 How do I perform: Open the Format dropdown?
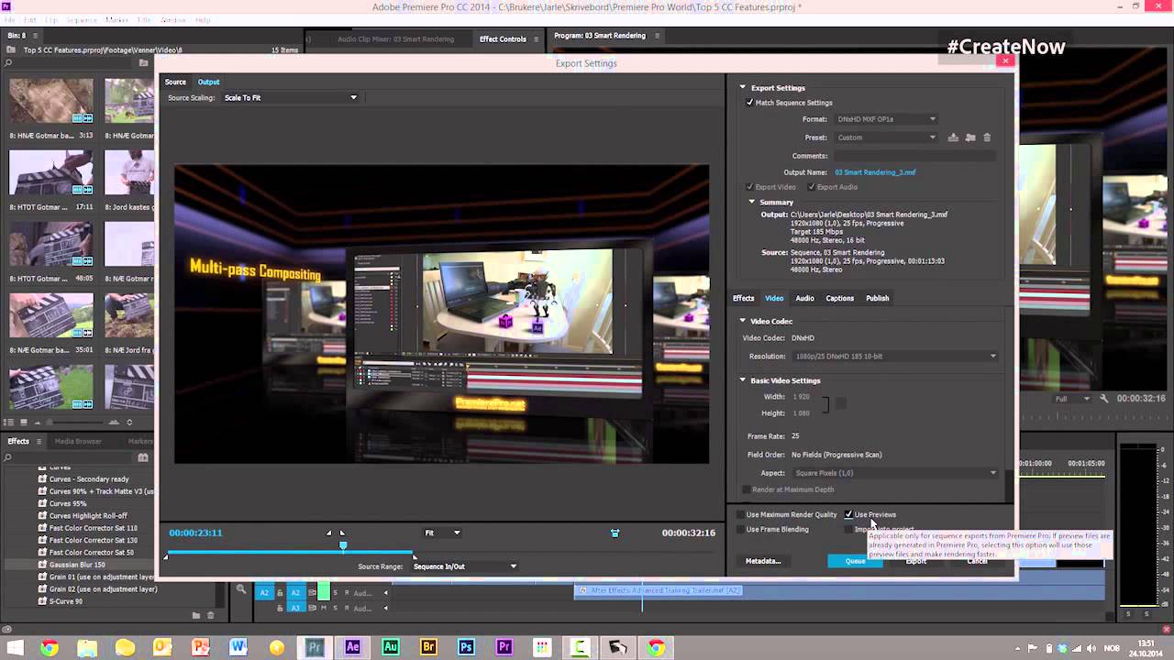coord(886,119)
